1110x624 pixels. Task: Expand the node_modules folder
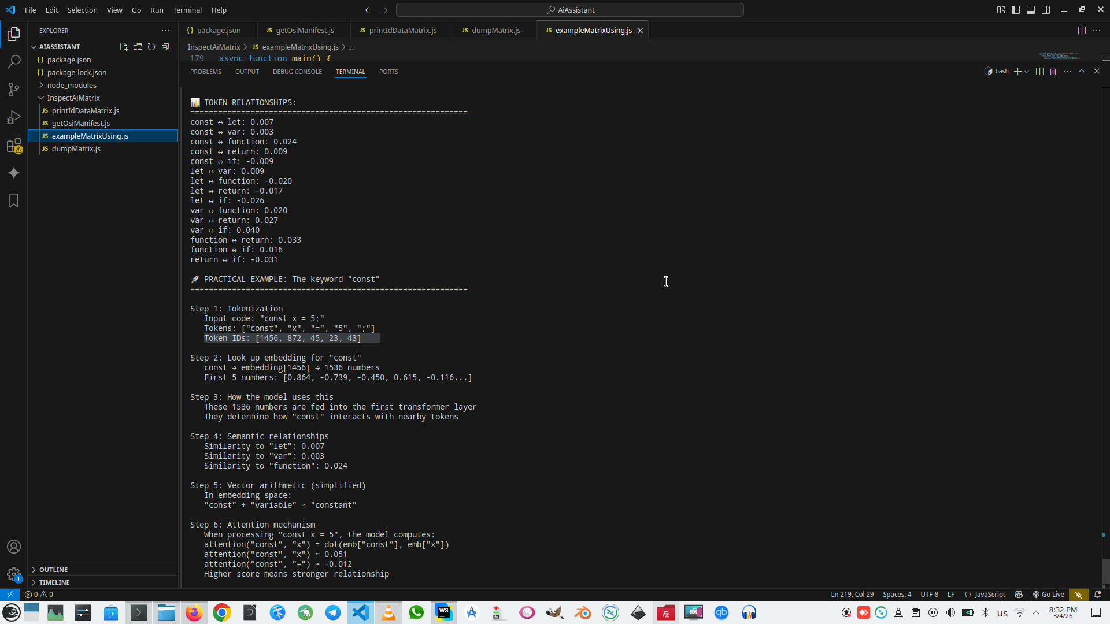72,85
